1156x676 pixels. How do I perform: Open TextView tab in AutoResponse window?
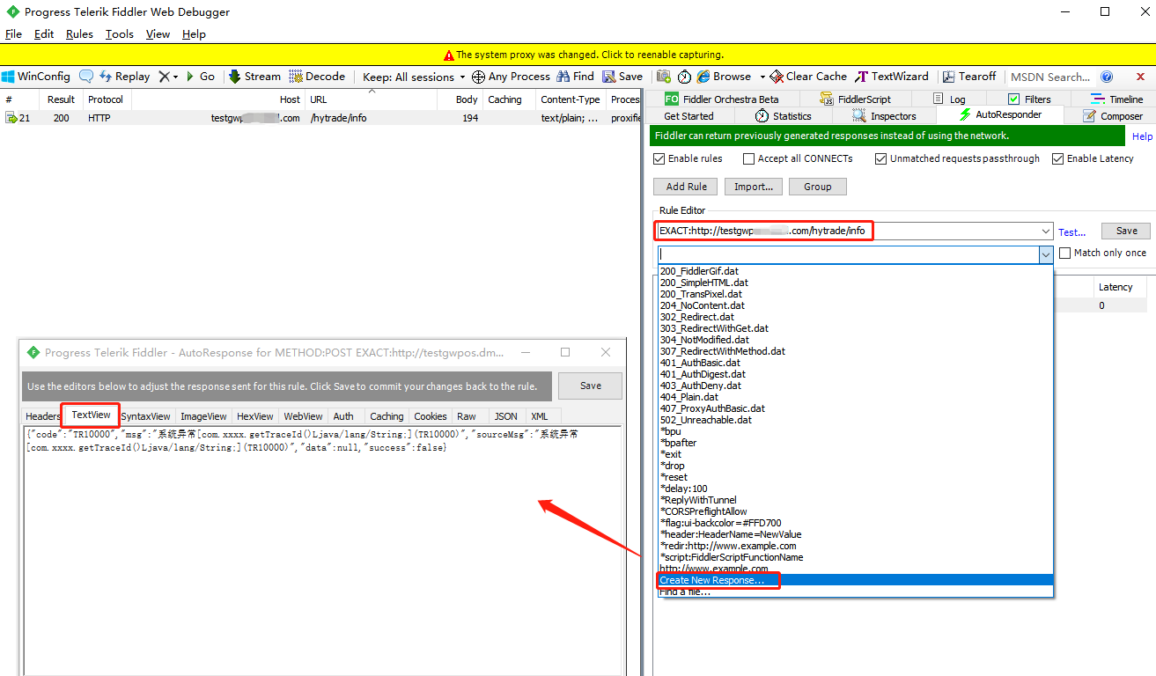point(91,415)
